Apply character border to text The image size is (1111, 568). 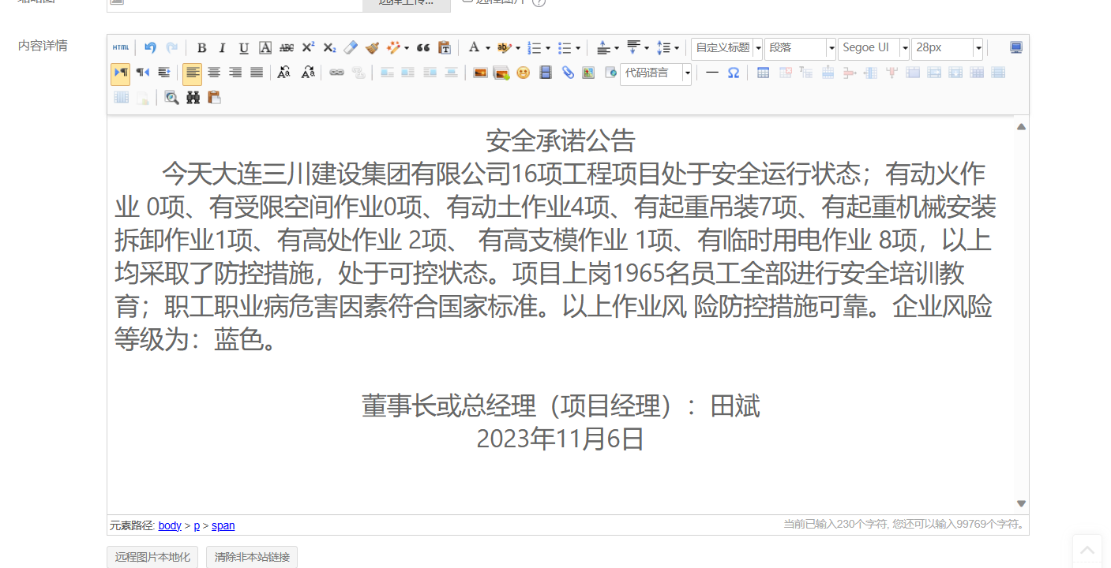(265, 48)
